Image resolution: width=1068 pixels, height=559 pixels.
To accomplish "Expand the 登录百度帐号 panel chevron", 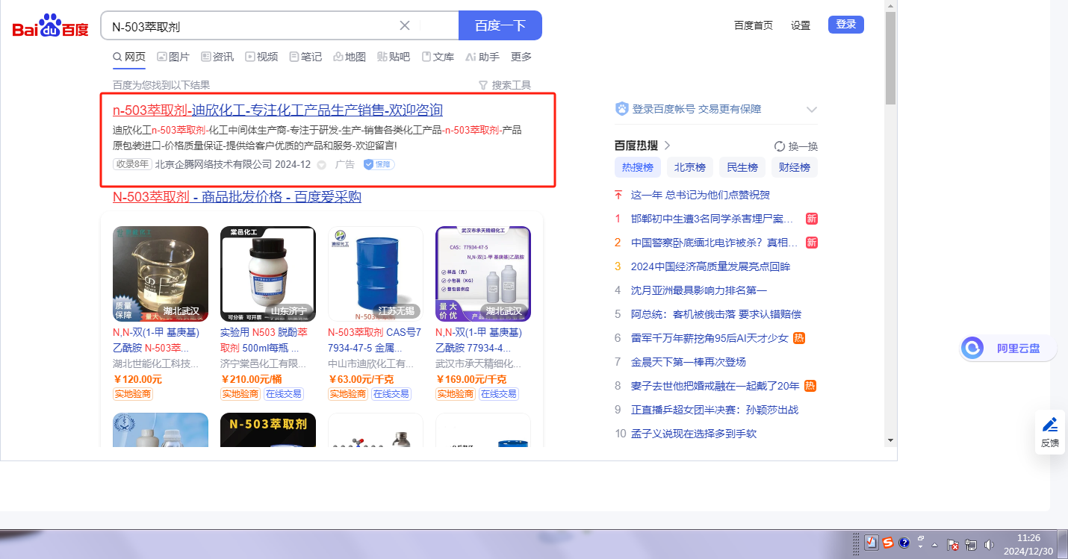I will pos(812,110).
